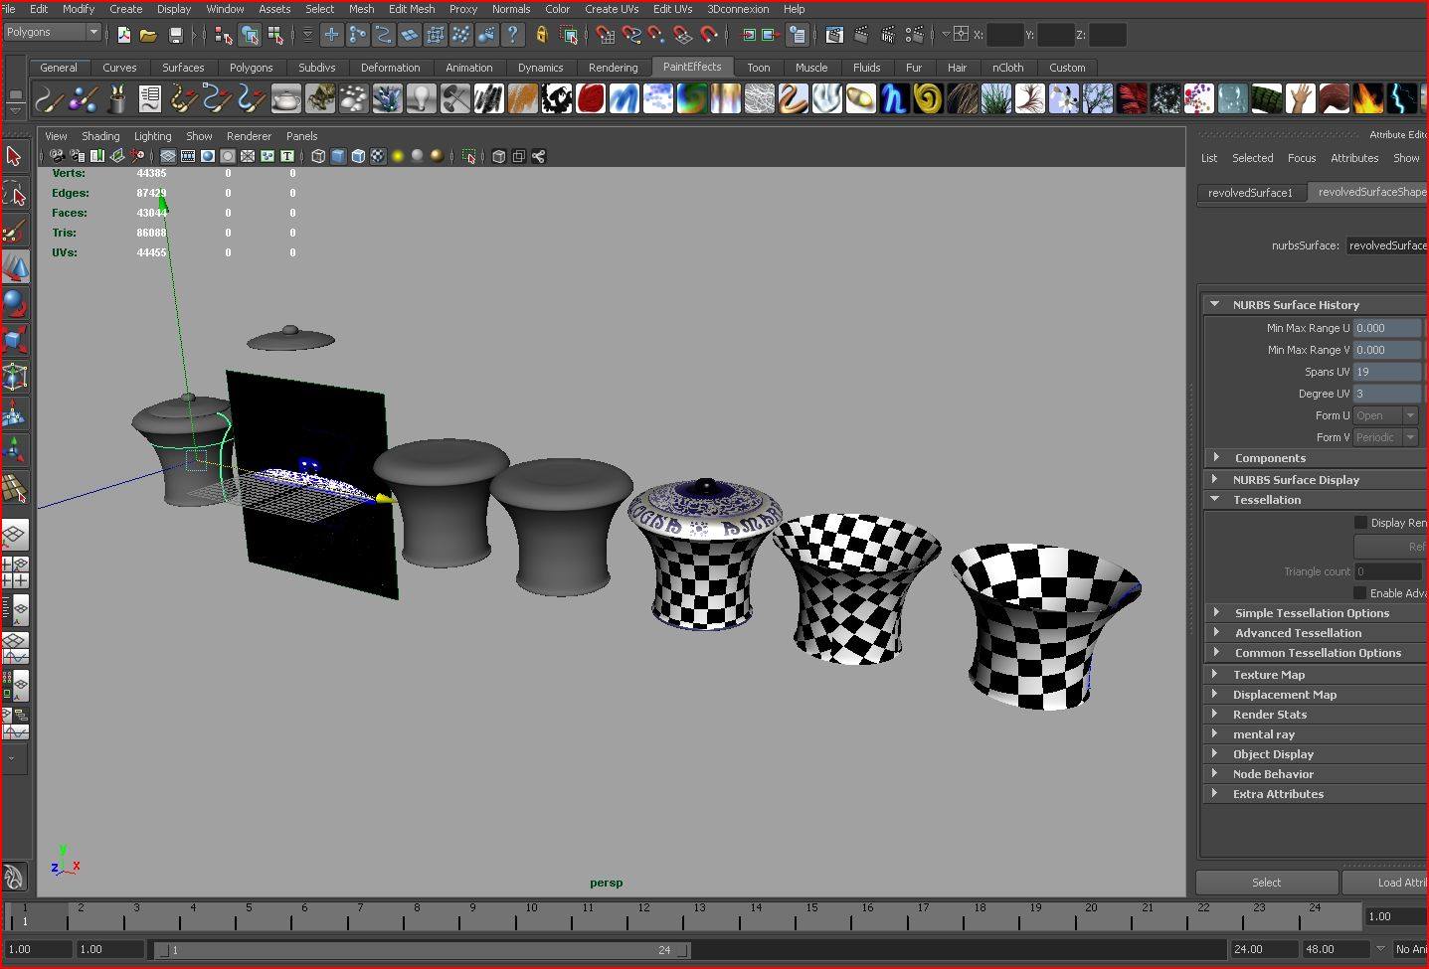Click the snap to grid magnet icon
The width and height of the screenshot is (1429, 969).
(605, 36)
